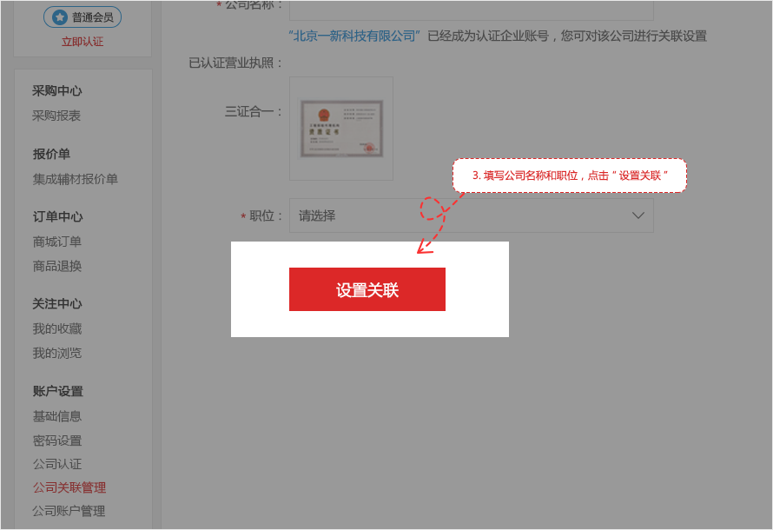Image resolution: width=773 pixels, height=530 pixels.
Task: Go to 商城订单 in the sidebar
Action: [56, 242]
